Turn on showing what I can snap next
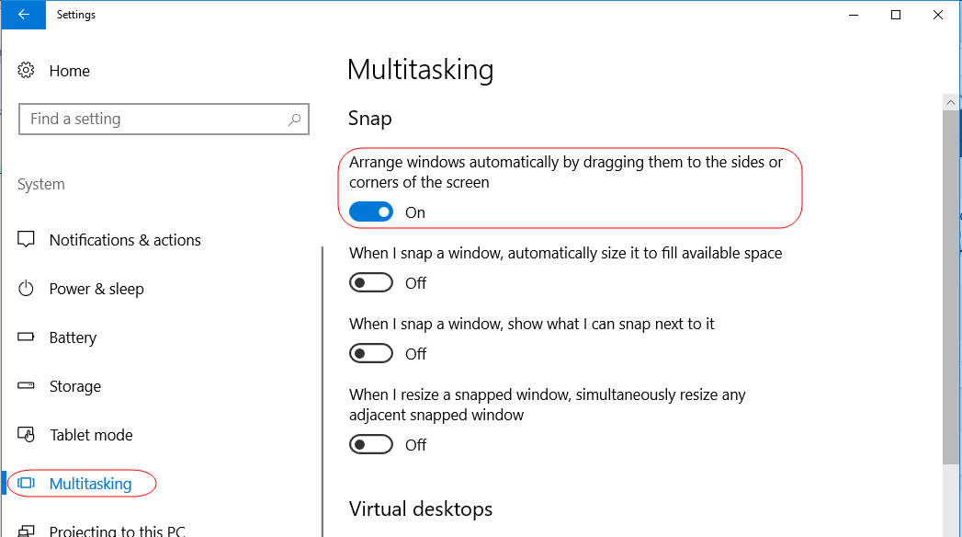 click(371, 353)
